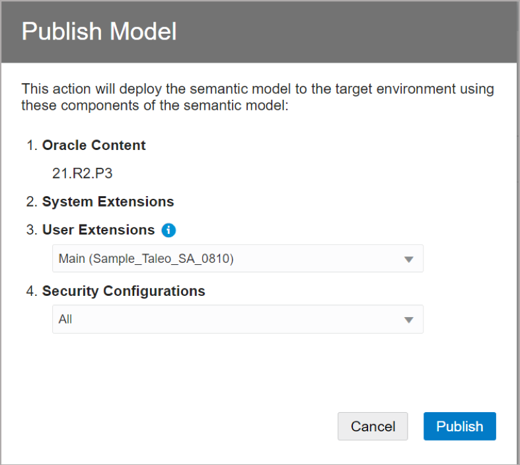Click the User Extensions label
The width and height of the screenshot is (520, 465).
coord(98,230)
